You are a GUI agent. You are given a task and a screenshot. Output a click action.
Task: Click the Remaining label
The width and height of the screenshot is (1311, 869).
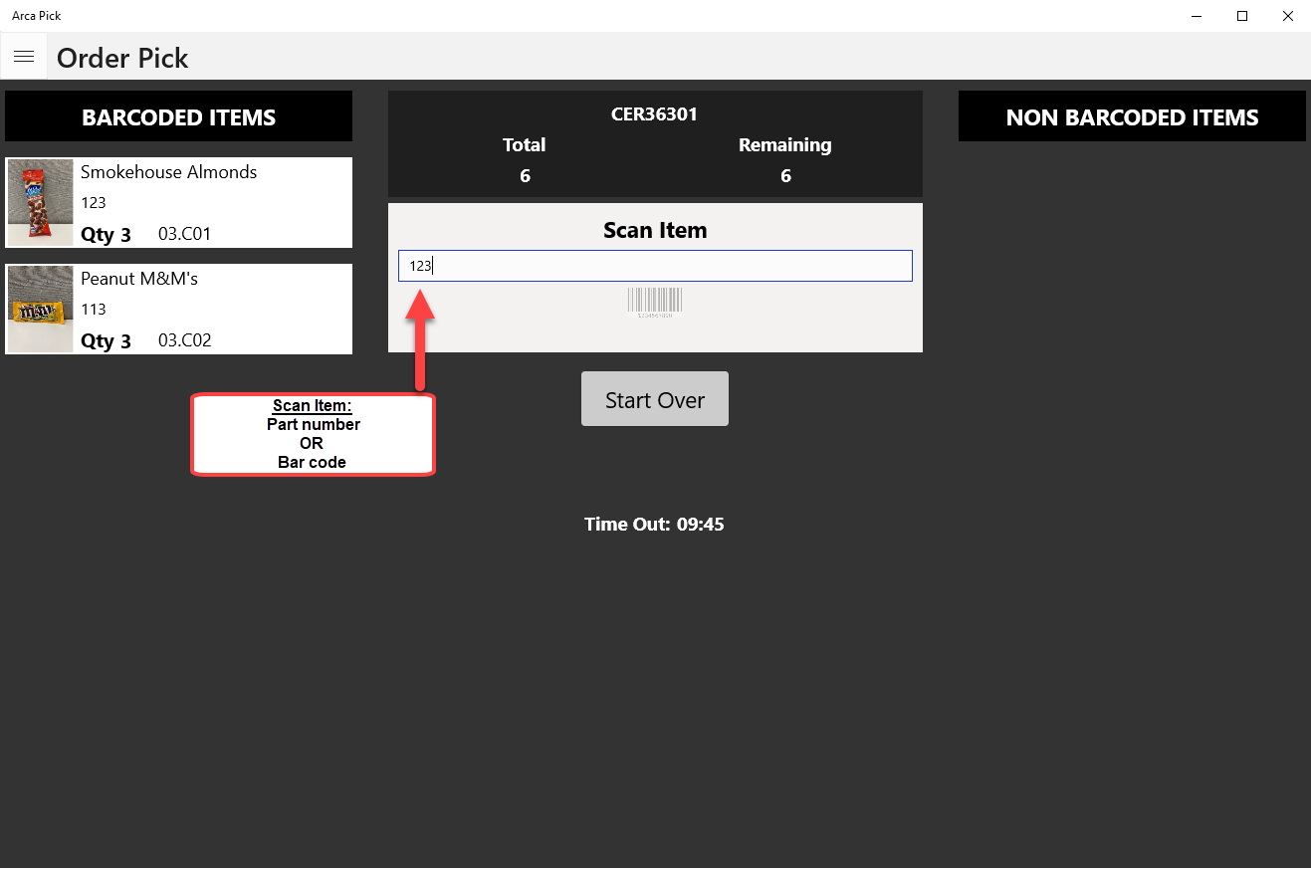[785, 145]
